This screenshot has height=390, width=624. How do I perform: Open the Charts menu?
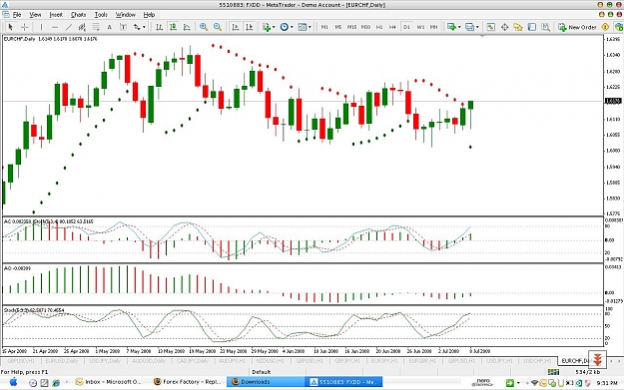(x=79, y=15)
